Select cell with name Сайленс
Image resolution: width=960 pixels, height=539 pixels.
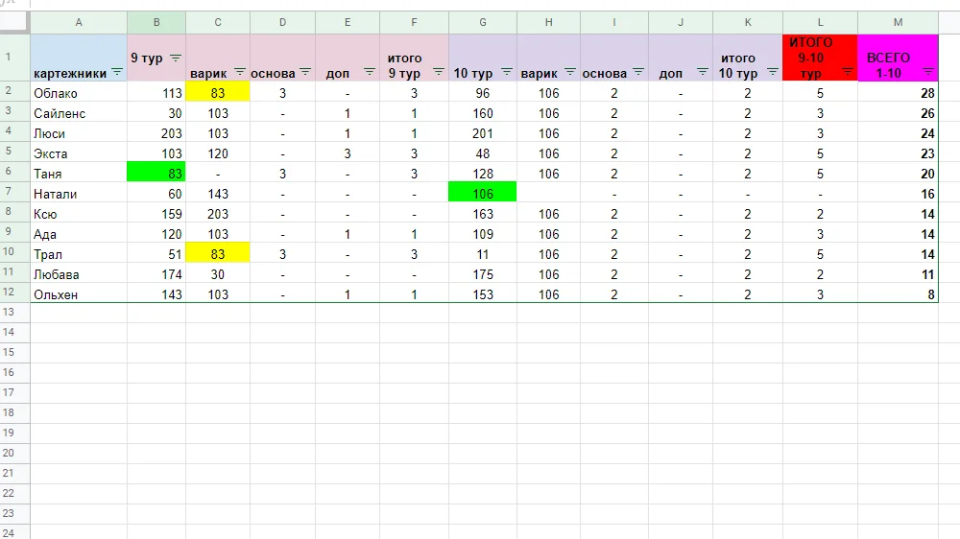[x=79, y=113]
